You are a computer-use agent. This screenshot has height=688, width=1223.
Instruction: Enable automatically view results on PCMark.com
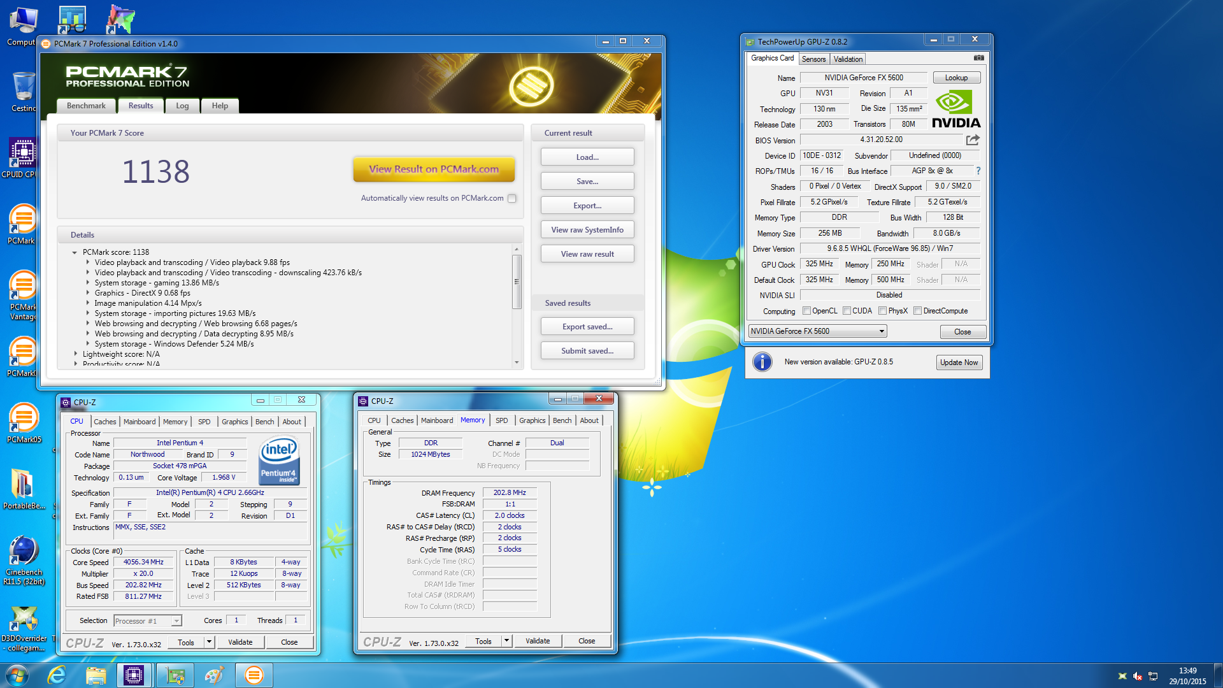(511, 198)
